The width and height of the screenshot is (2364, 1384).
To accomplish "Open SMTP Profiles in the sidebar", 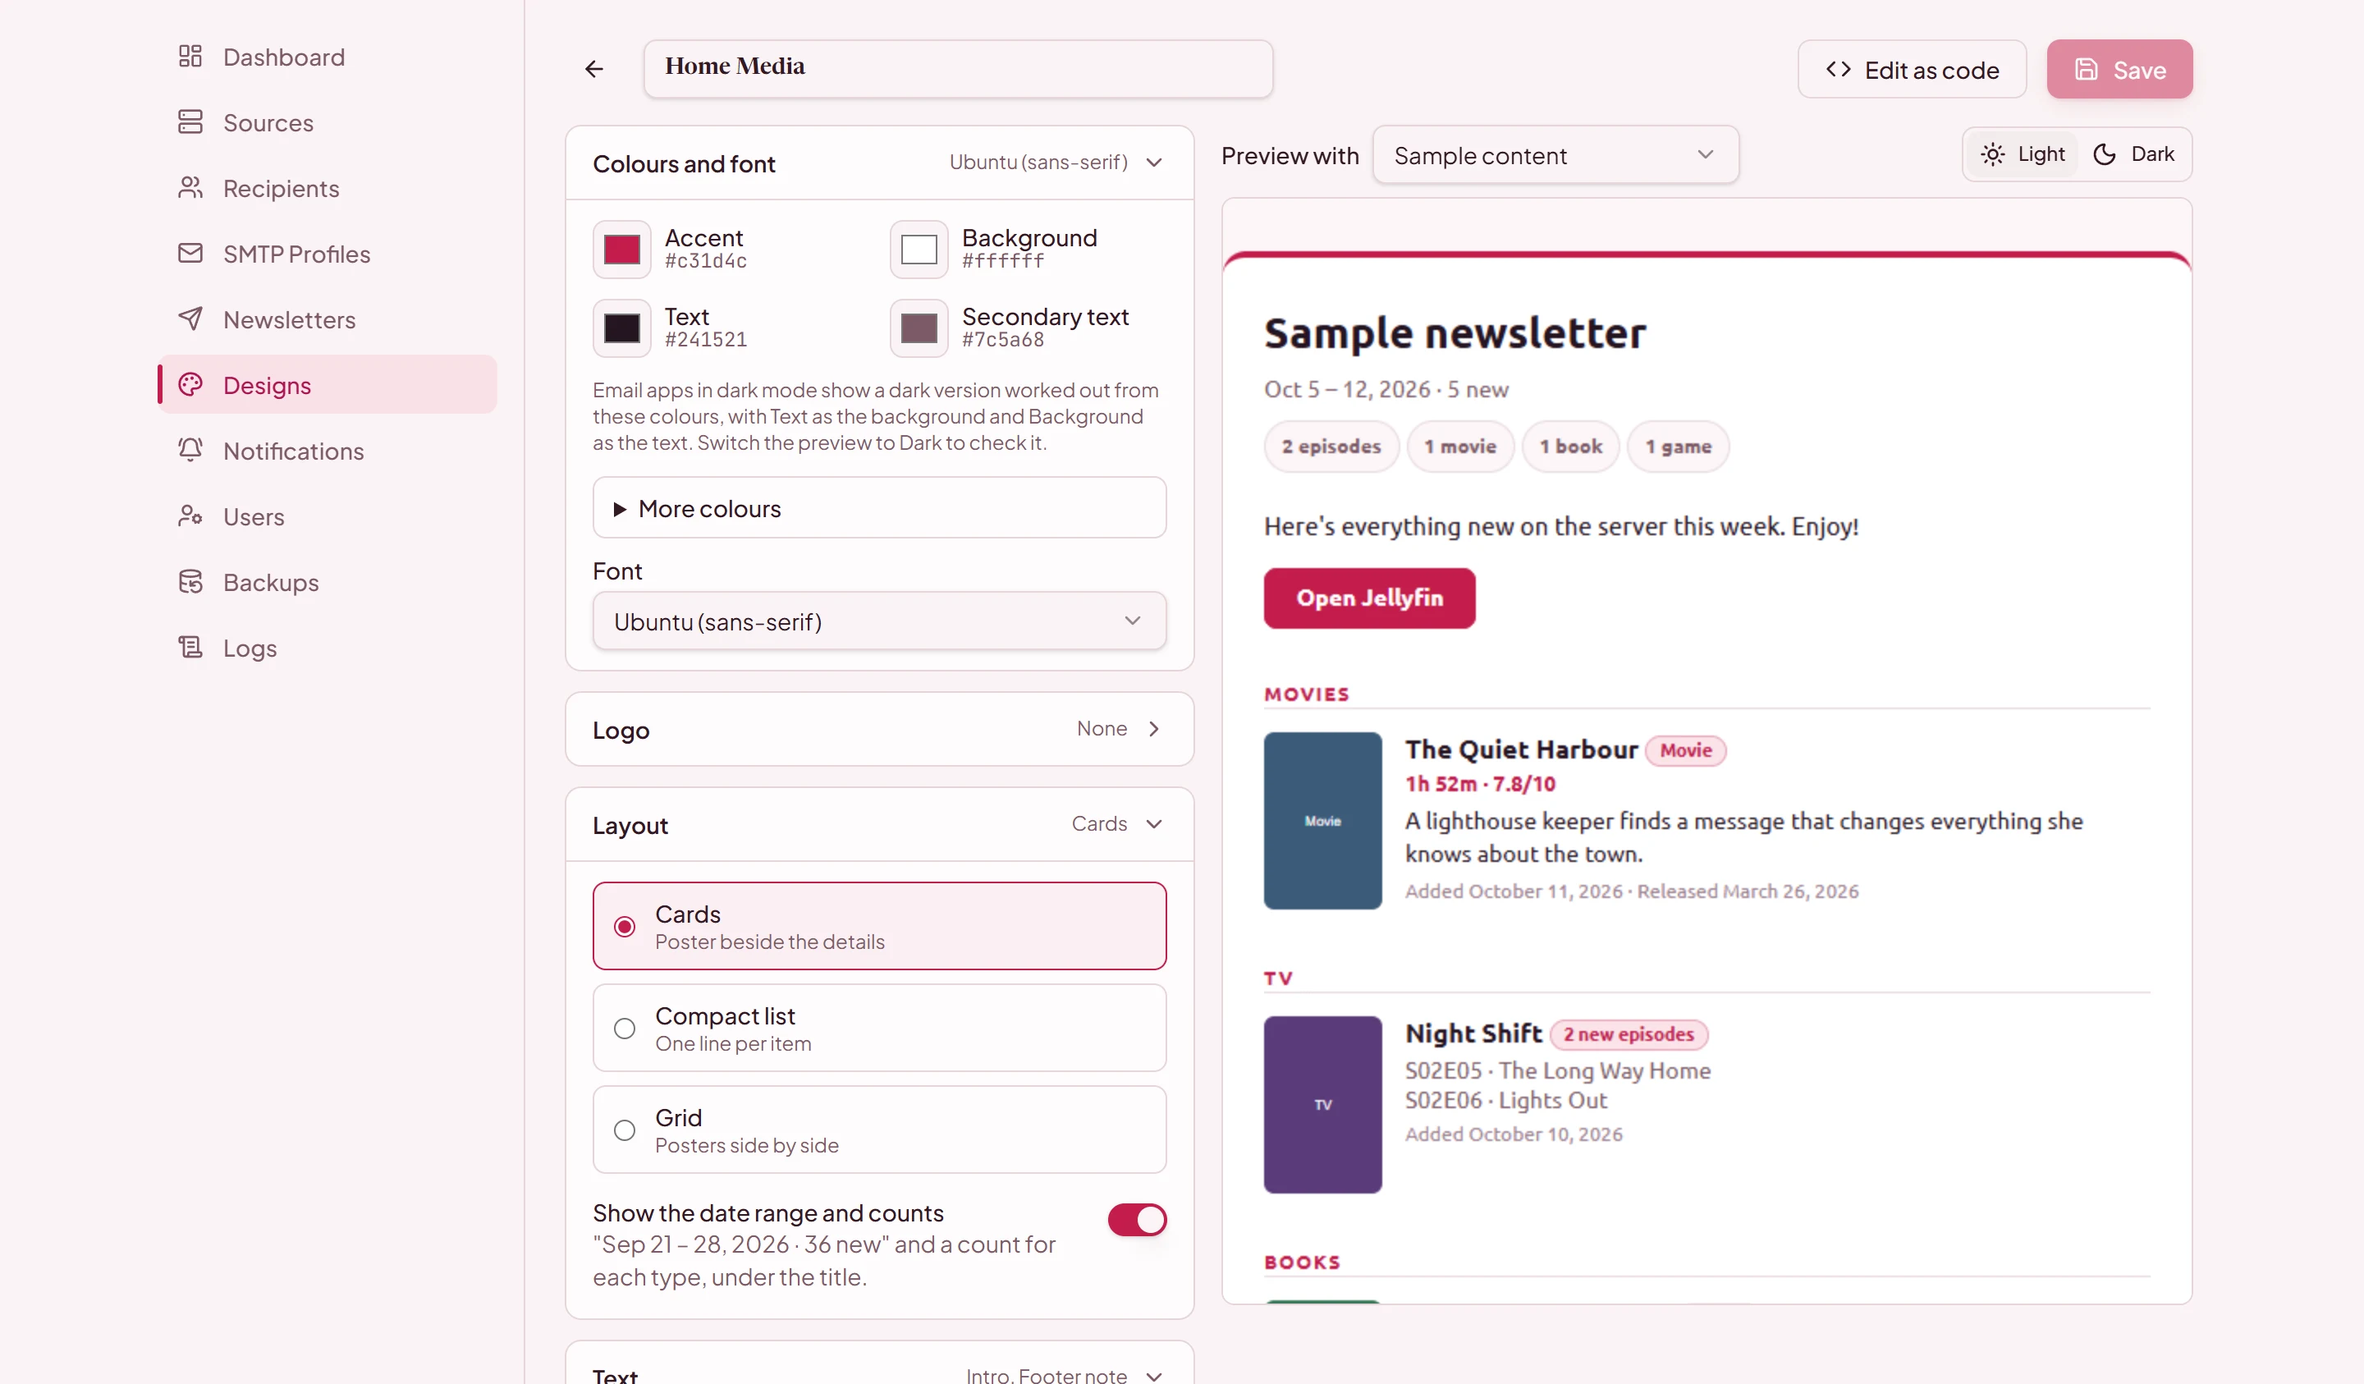I will 328,254.
